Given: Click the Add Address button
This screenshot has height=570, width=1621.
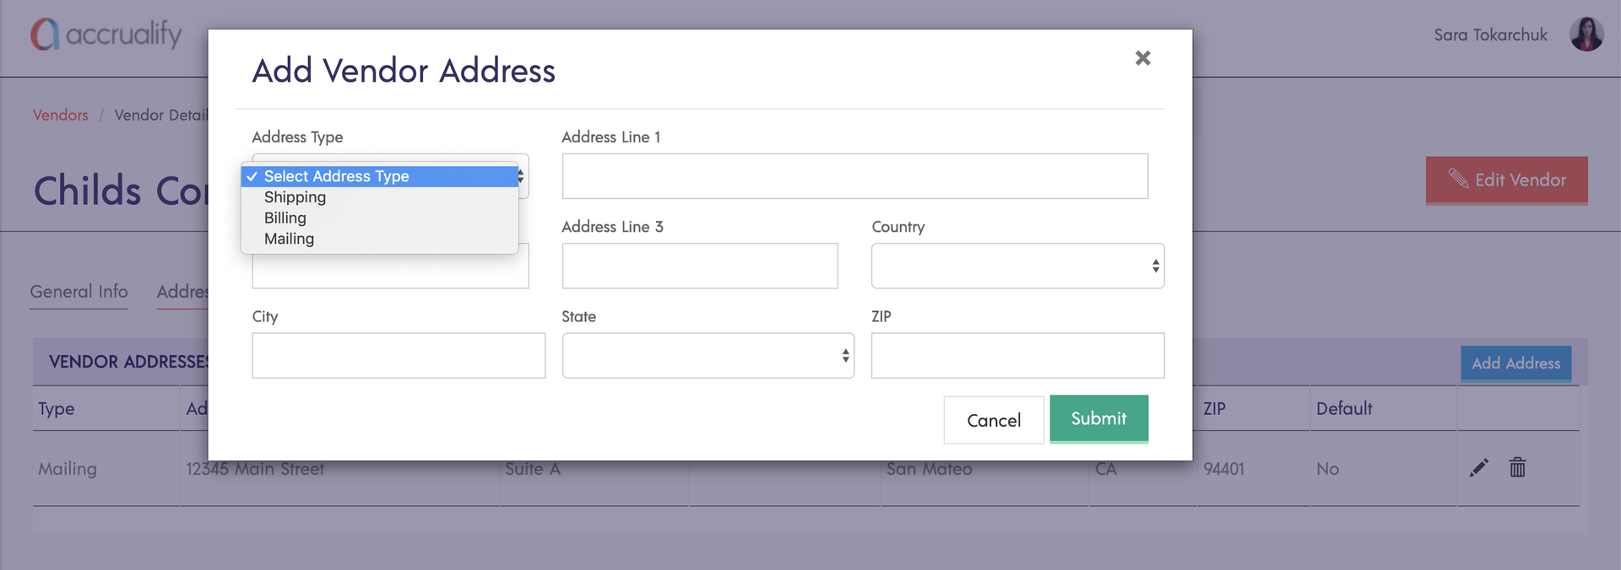Looking at the screenshot, I should click(x=1515, y=363).
